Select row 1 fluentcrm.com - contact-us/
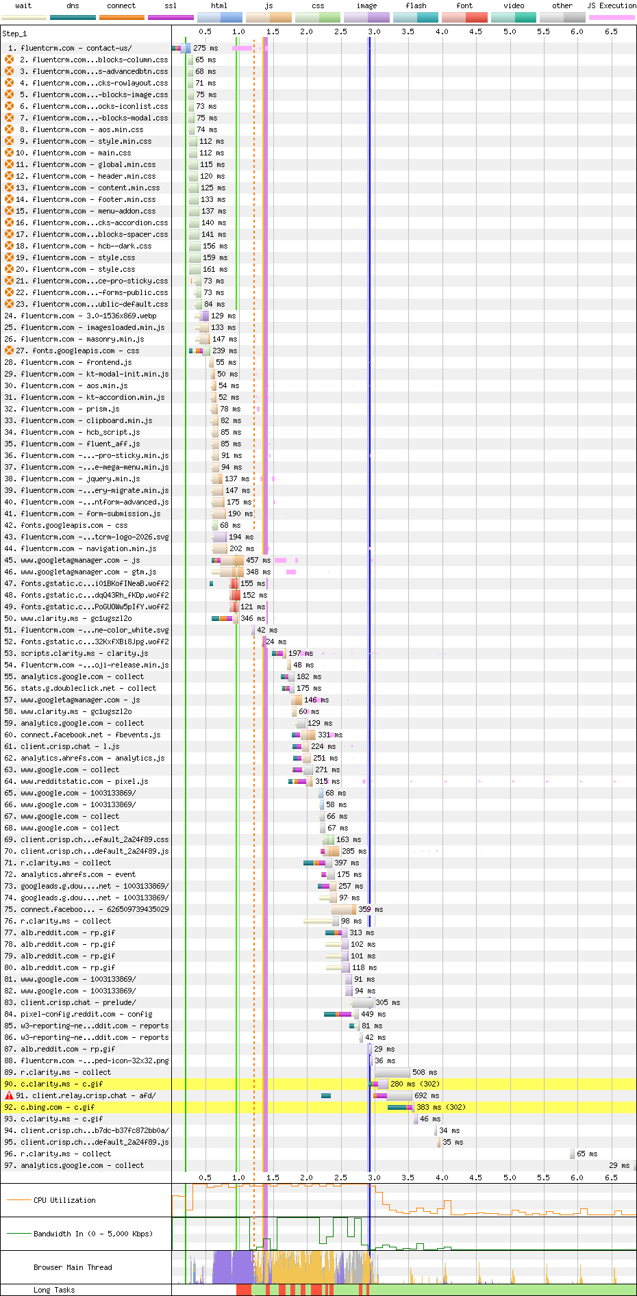 click(318, 48)
